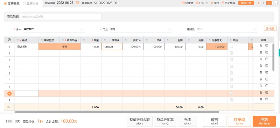Go to previous document with left arrow

tap(259, 3)
